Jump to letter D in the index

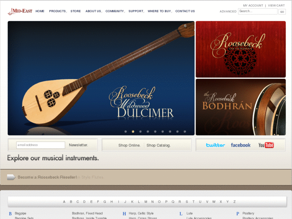[84, 202]
